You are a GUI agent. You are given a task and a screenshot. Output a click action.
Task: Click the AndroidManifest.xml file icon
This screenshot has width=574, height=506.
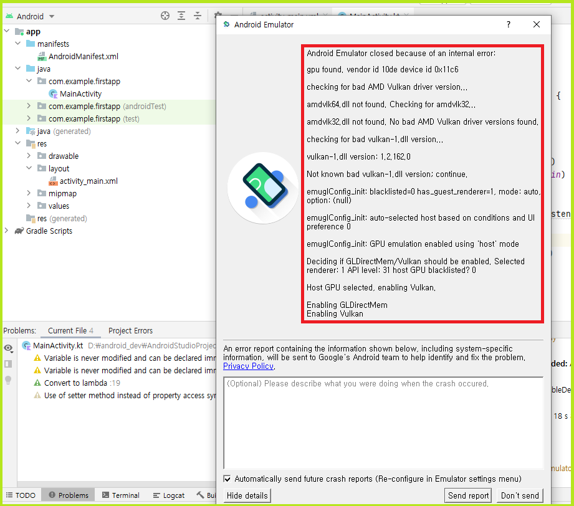(42, 56)
